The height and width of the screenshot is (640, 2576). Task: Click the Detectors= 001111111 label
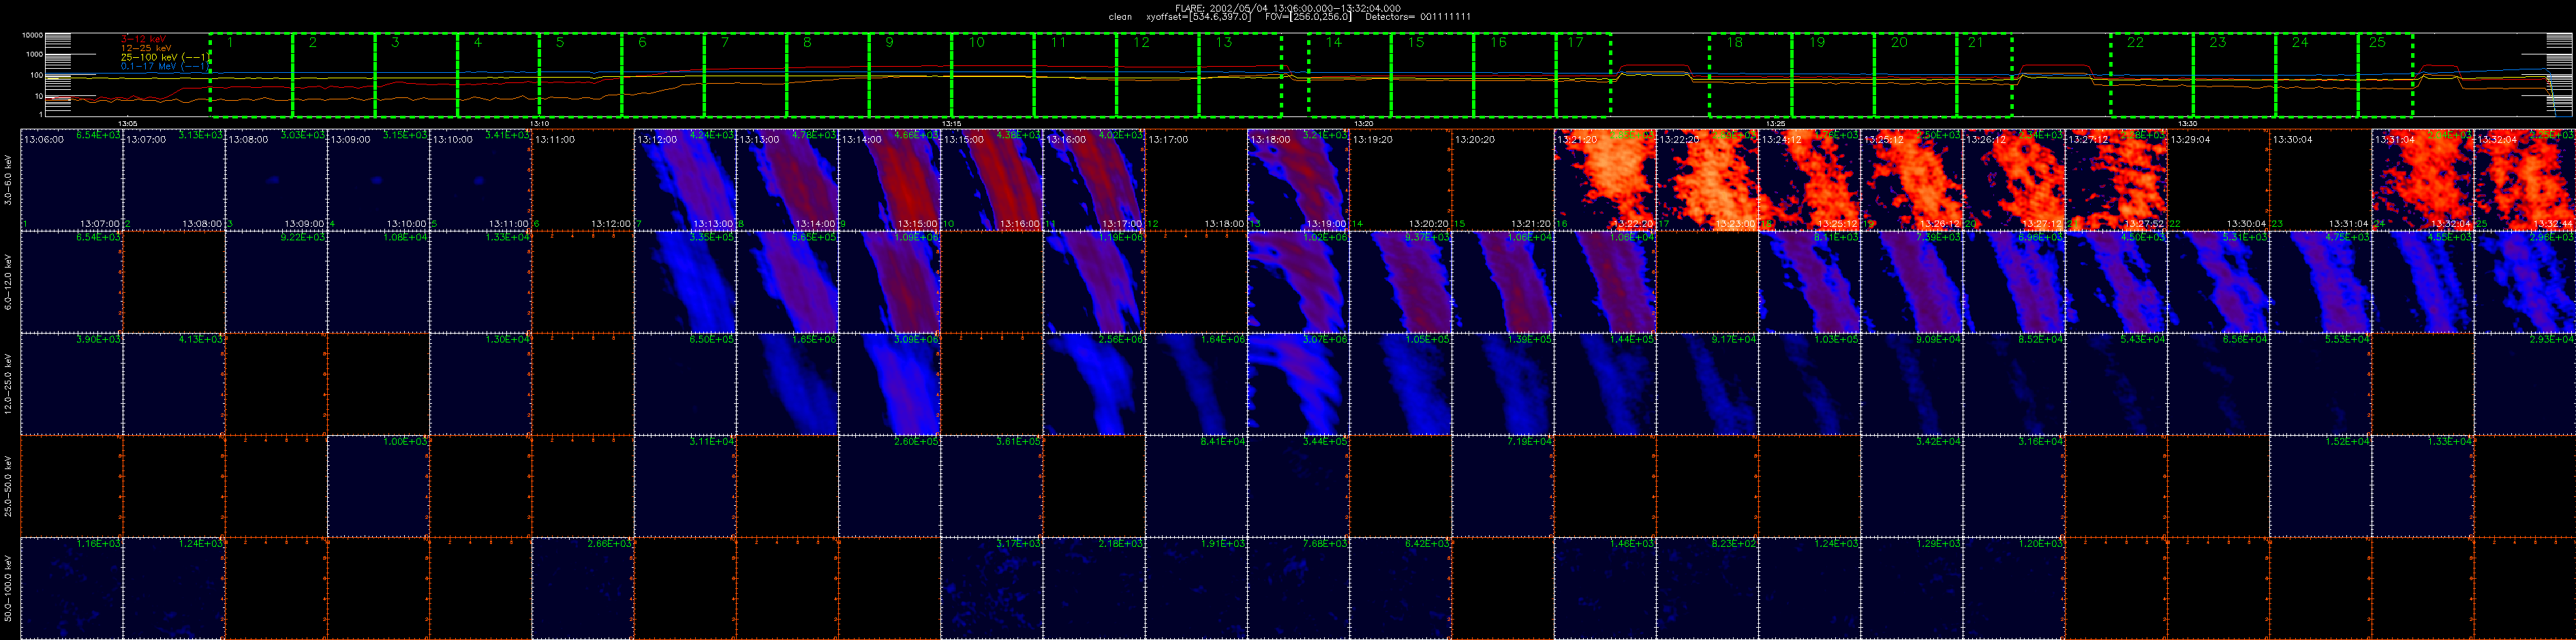(x=1418, y=17)
